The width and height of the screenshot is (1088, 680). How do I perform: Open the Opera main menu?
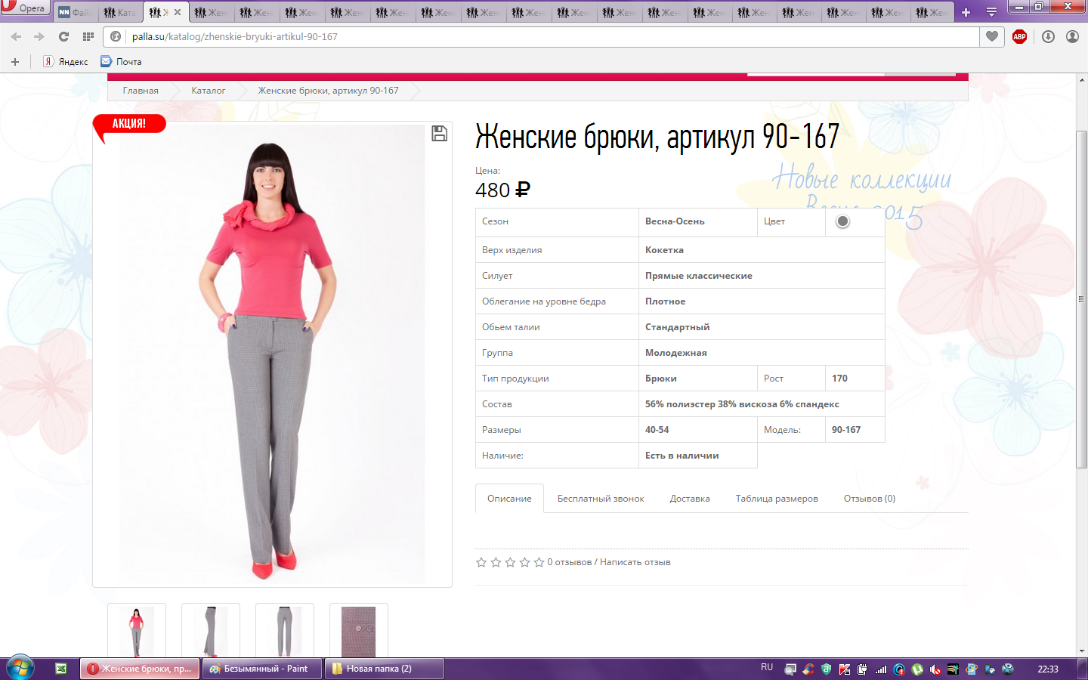click(x=24, y=8)
